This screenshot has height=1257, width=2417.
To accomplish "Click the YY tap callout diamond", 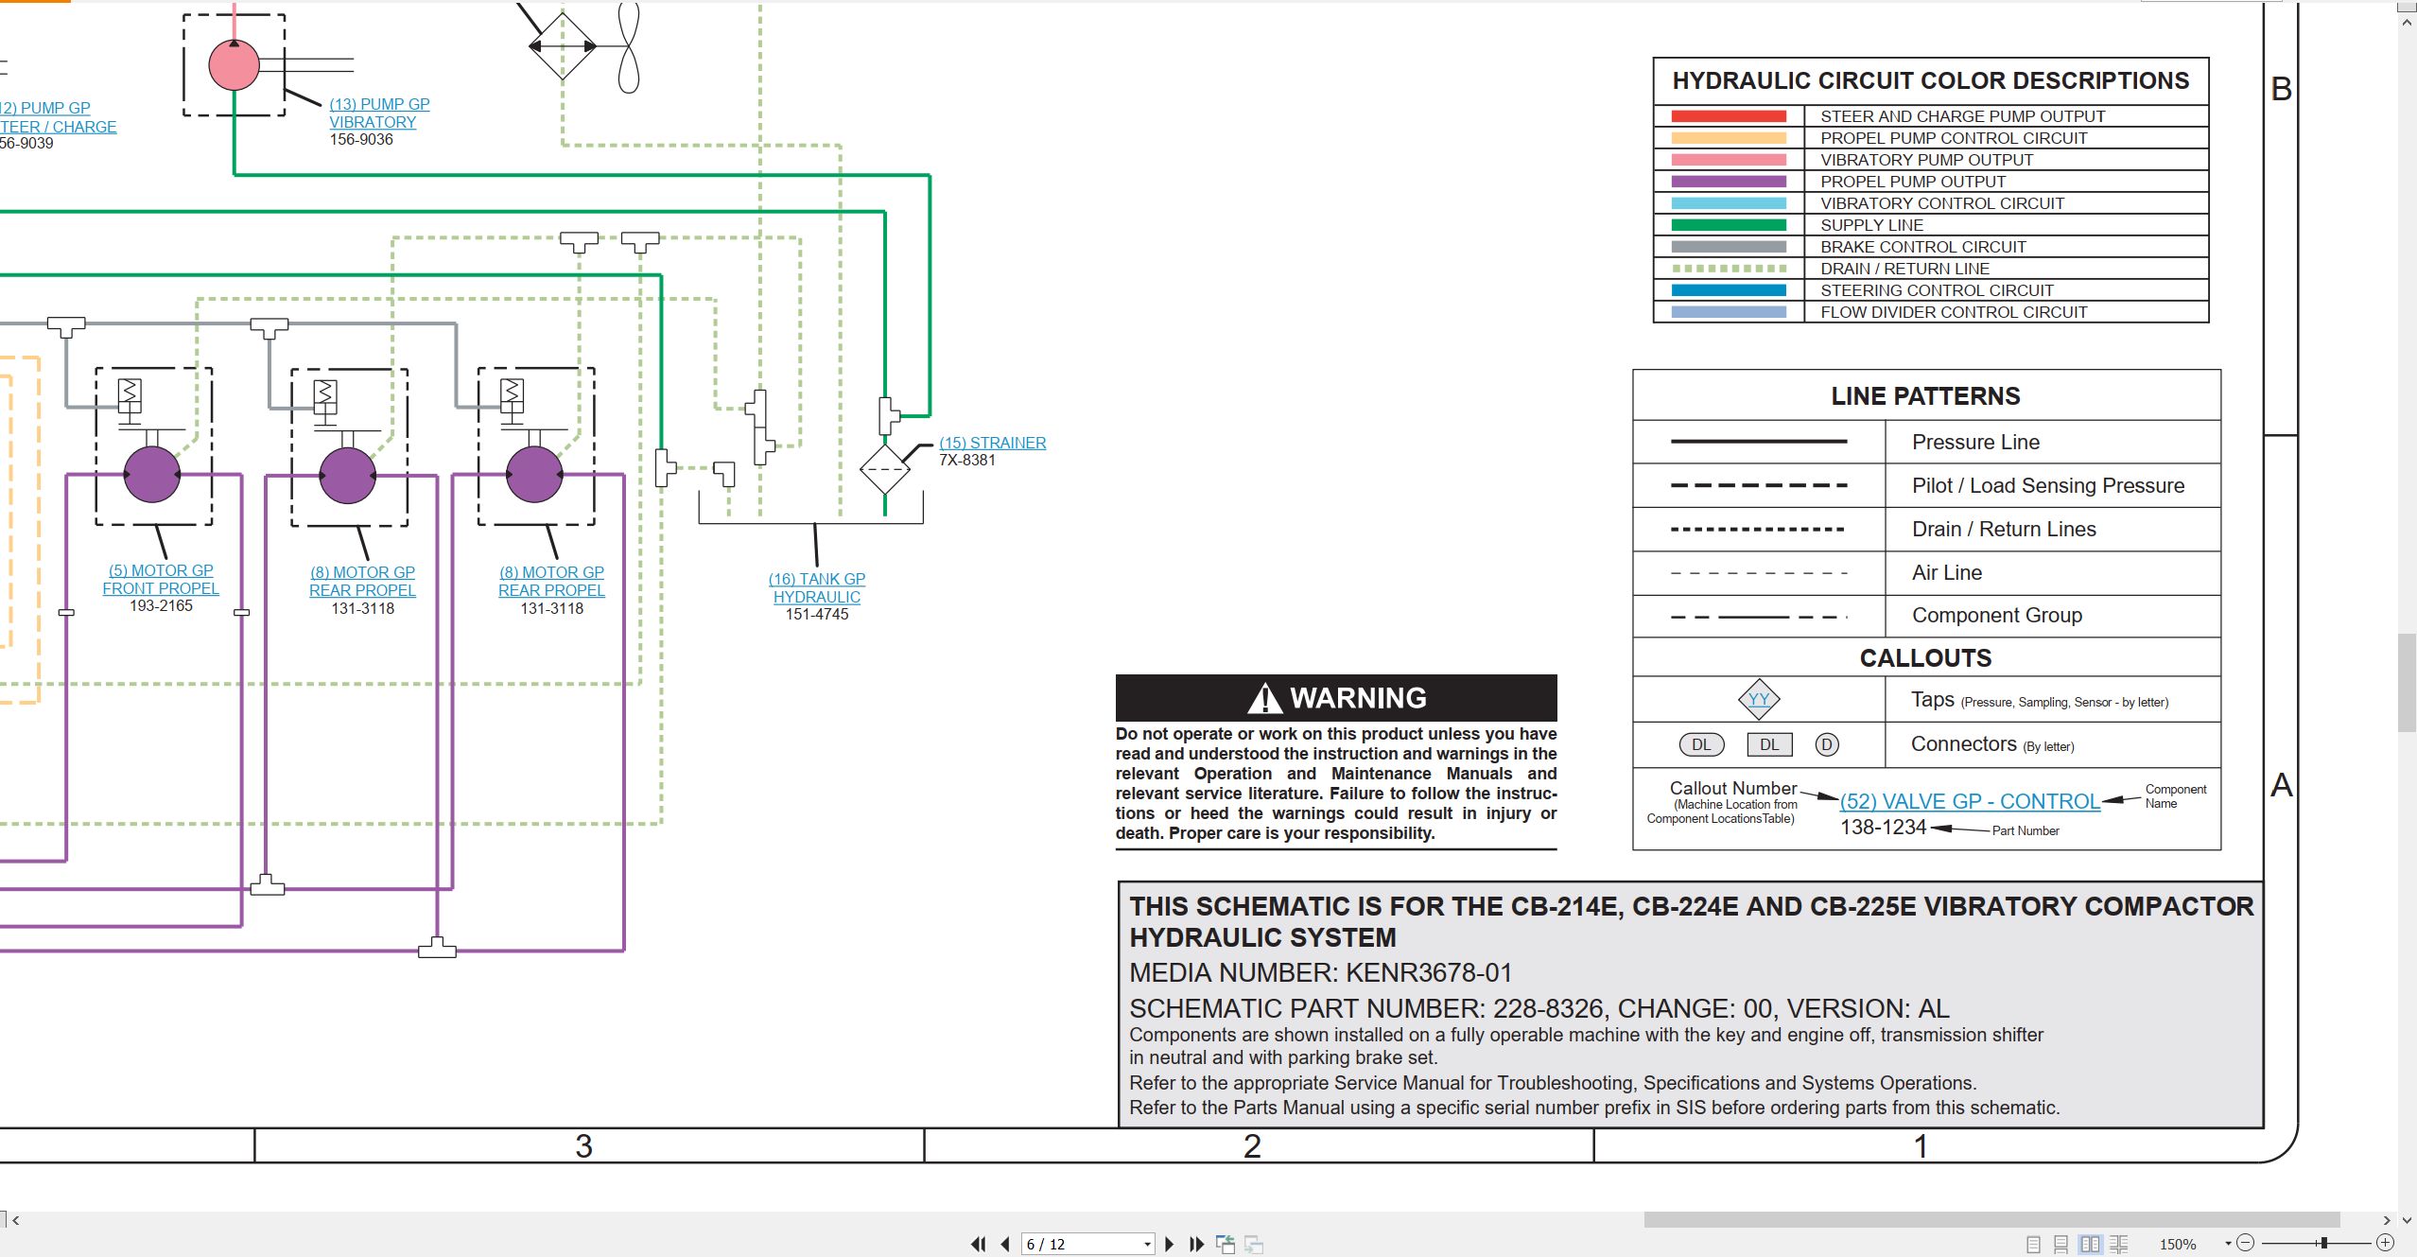I will pyautogui.click(x=1759, y=699).
